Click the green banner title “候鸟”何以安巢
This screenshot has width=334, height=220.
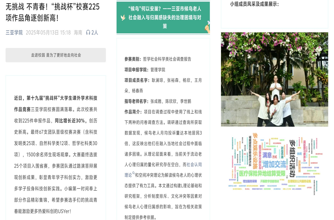click(x=165, y=17)
